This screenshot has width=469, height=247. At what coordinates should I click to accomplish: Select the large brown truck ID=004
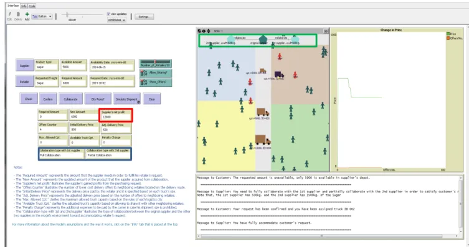(x=263, y=140)
